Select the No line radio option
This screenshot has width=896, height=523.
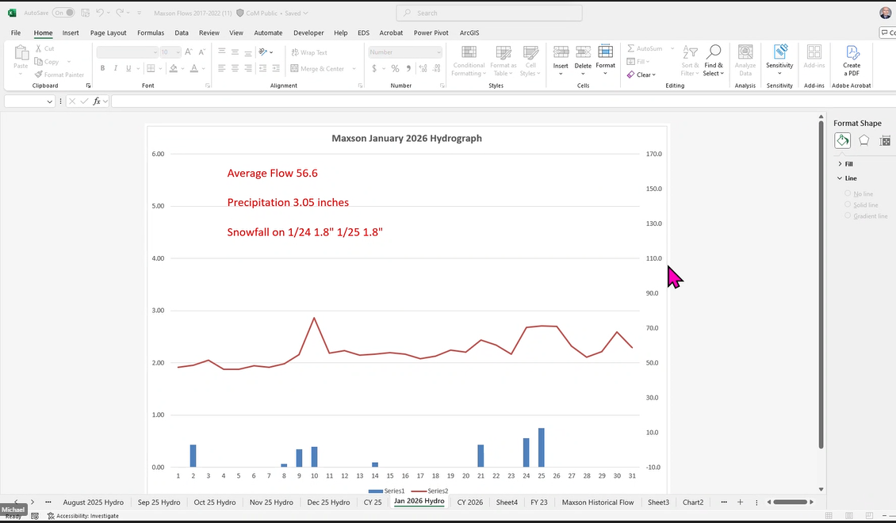pyautogui.click(x=848, y=193)
